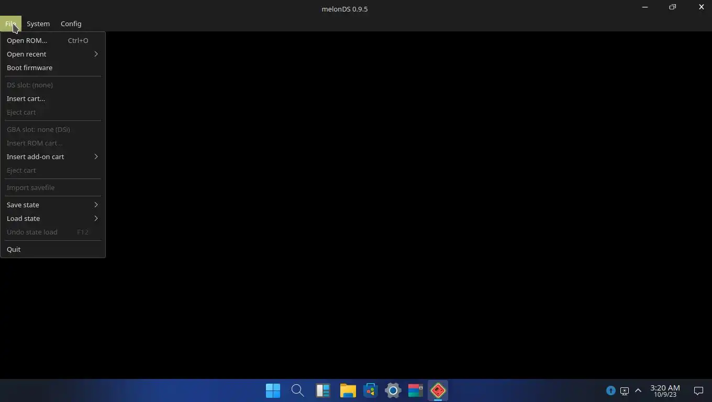Viewport: 712px width, 402px height.
Task: Open the Settings gear taskbar icon
Action: 393,390
